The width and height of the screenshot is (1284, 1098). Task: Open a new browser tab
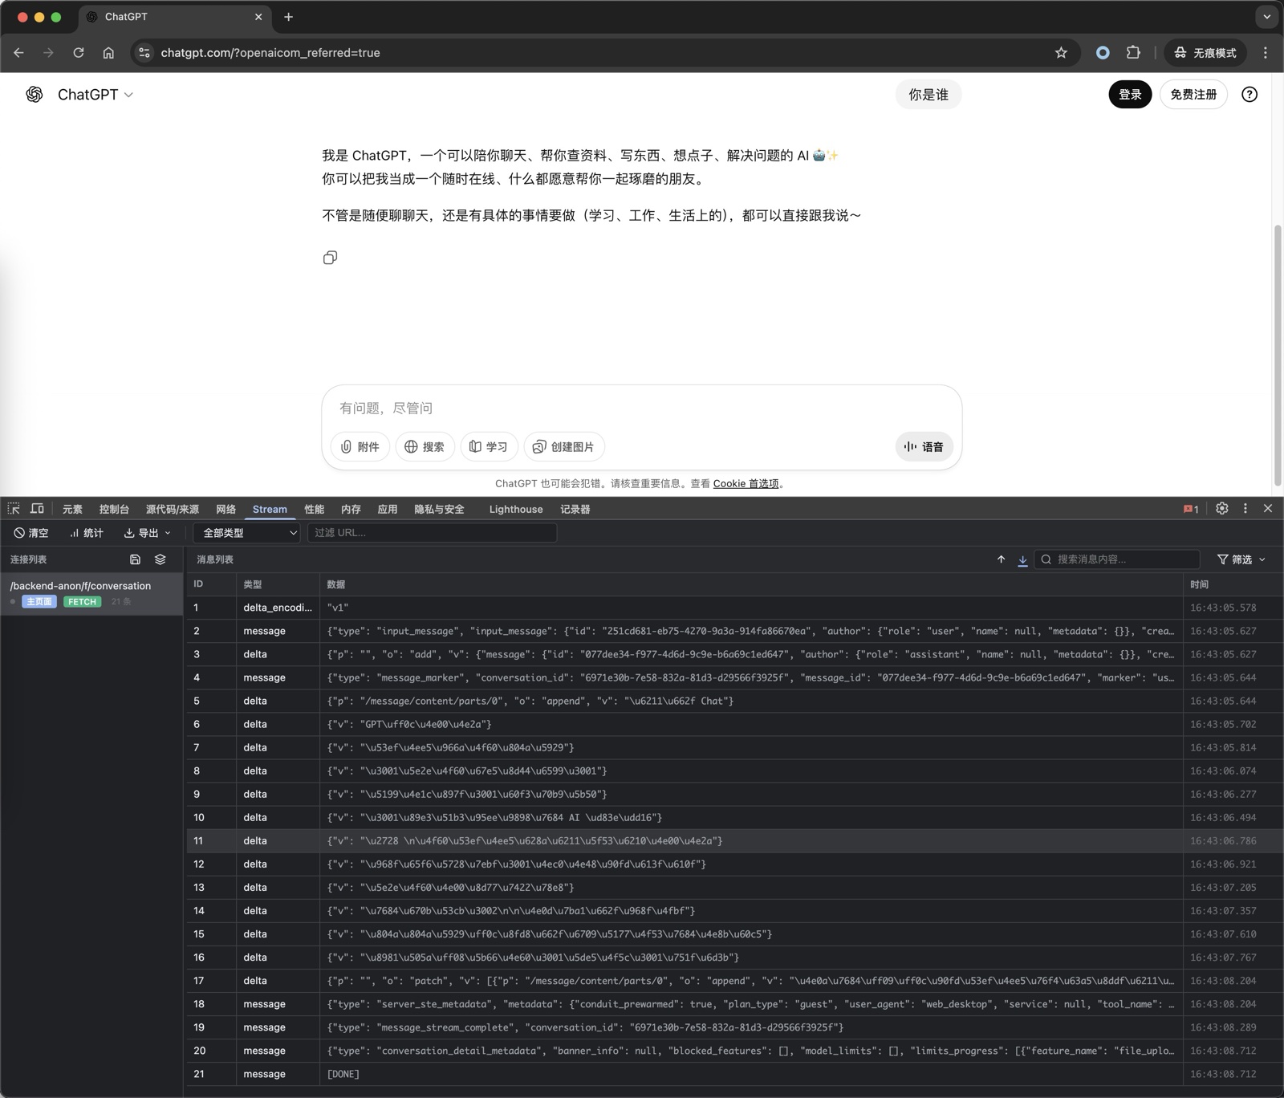click(x=288, y=17)
